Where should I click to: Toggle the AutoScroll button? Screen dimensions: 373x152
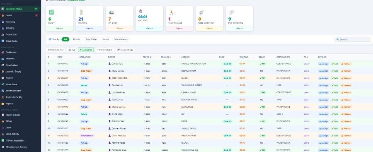coord(86,50)
